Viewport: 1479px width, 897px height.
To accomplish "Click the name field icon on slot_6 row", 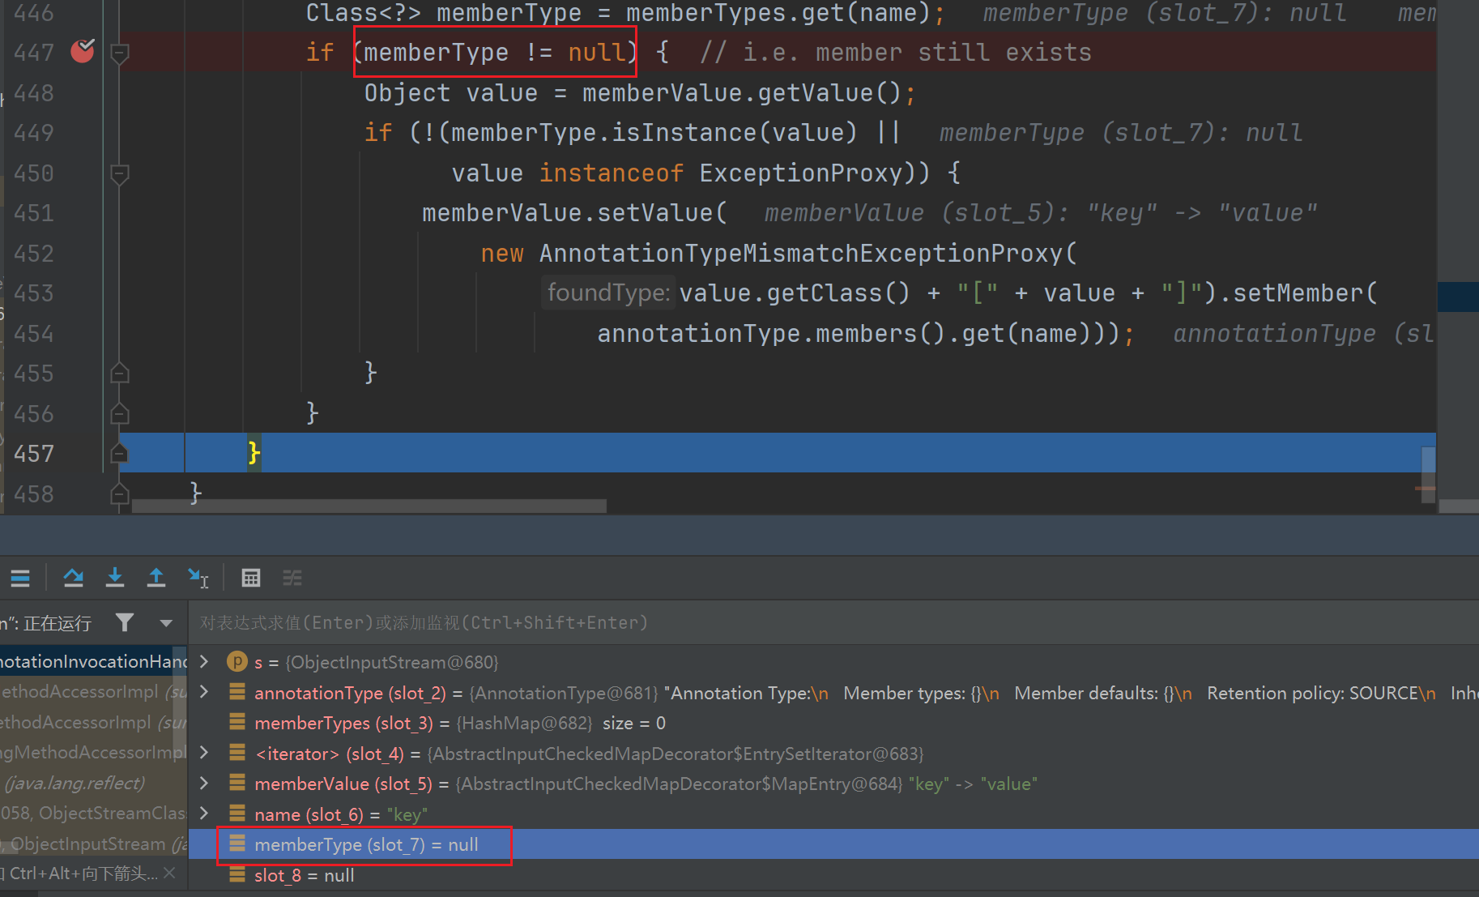I will pyautogui.click(x=237, y=814).
